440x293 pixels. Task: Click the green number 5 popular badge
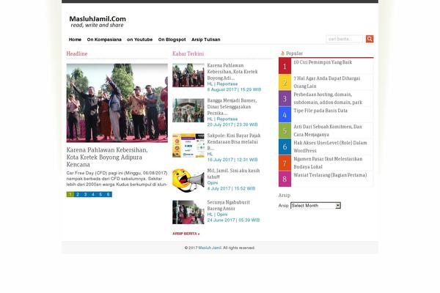[285, 130]
